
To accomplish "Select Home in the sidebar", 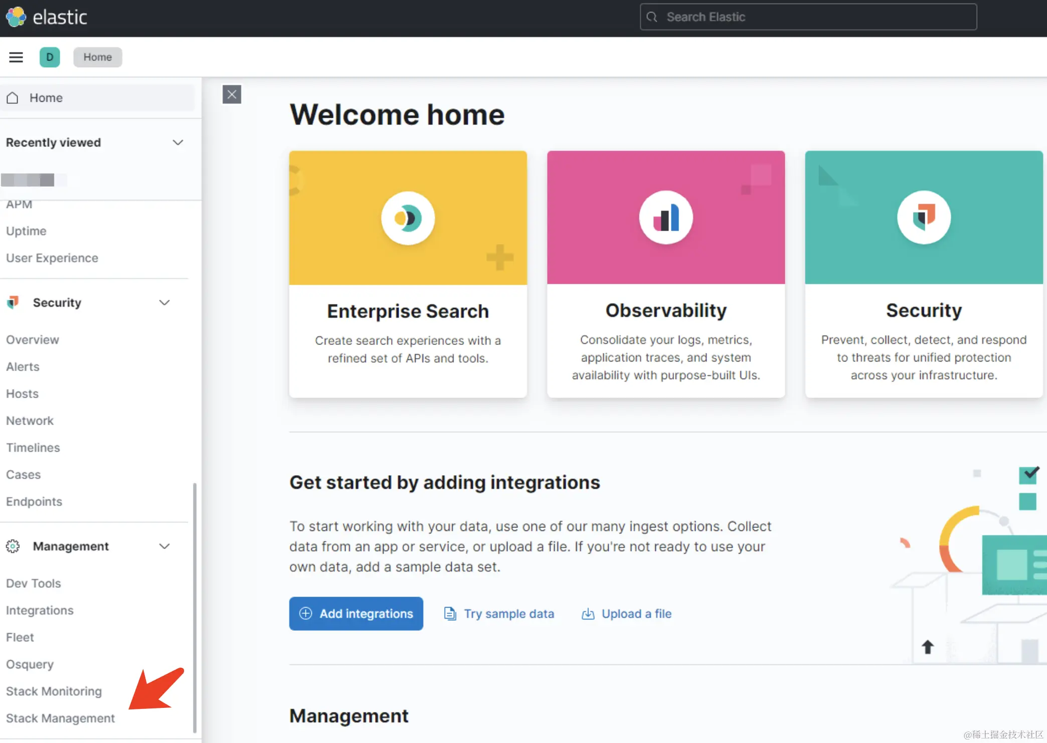I will pos(97,98).
